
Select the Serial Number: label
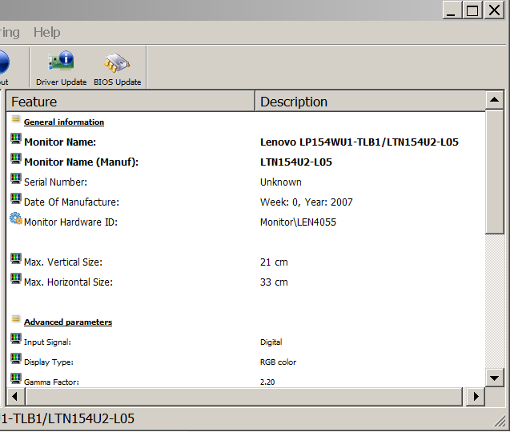[x=55, y=182]
